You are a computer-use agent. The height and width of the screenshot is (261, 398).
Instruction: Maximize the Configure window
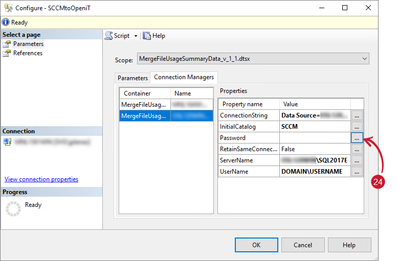coord(345,8)
